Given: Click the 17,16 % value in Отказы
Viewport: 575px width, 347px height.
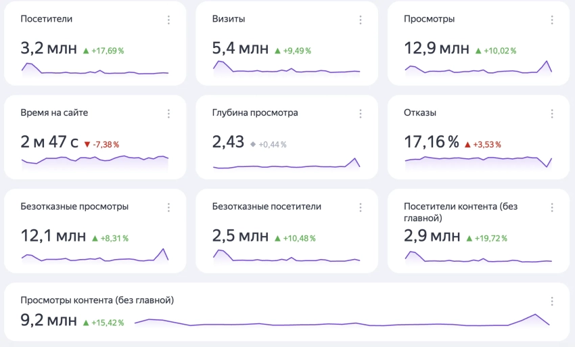Looking at the screenshot, I should pyautogui.click(x=431, y=143).
